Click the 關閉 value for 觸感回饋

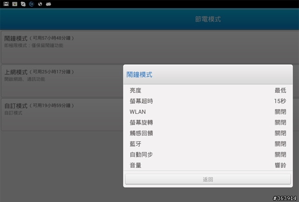[x=280, y=133]
